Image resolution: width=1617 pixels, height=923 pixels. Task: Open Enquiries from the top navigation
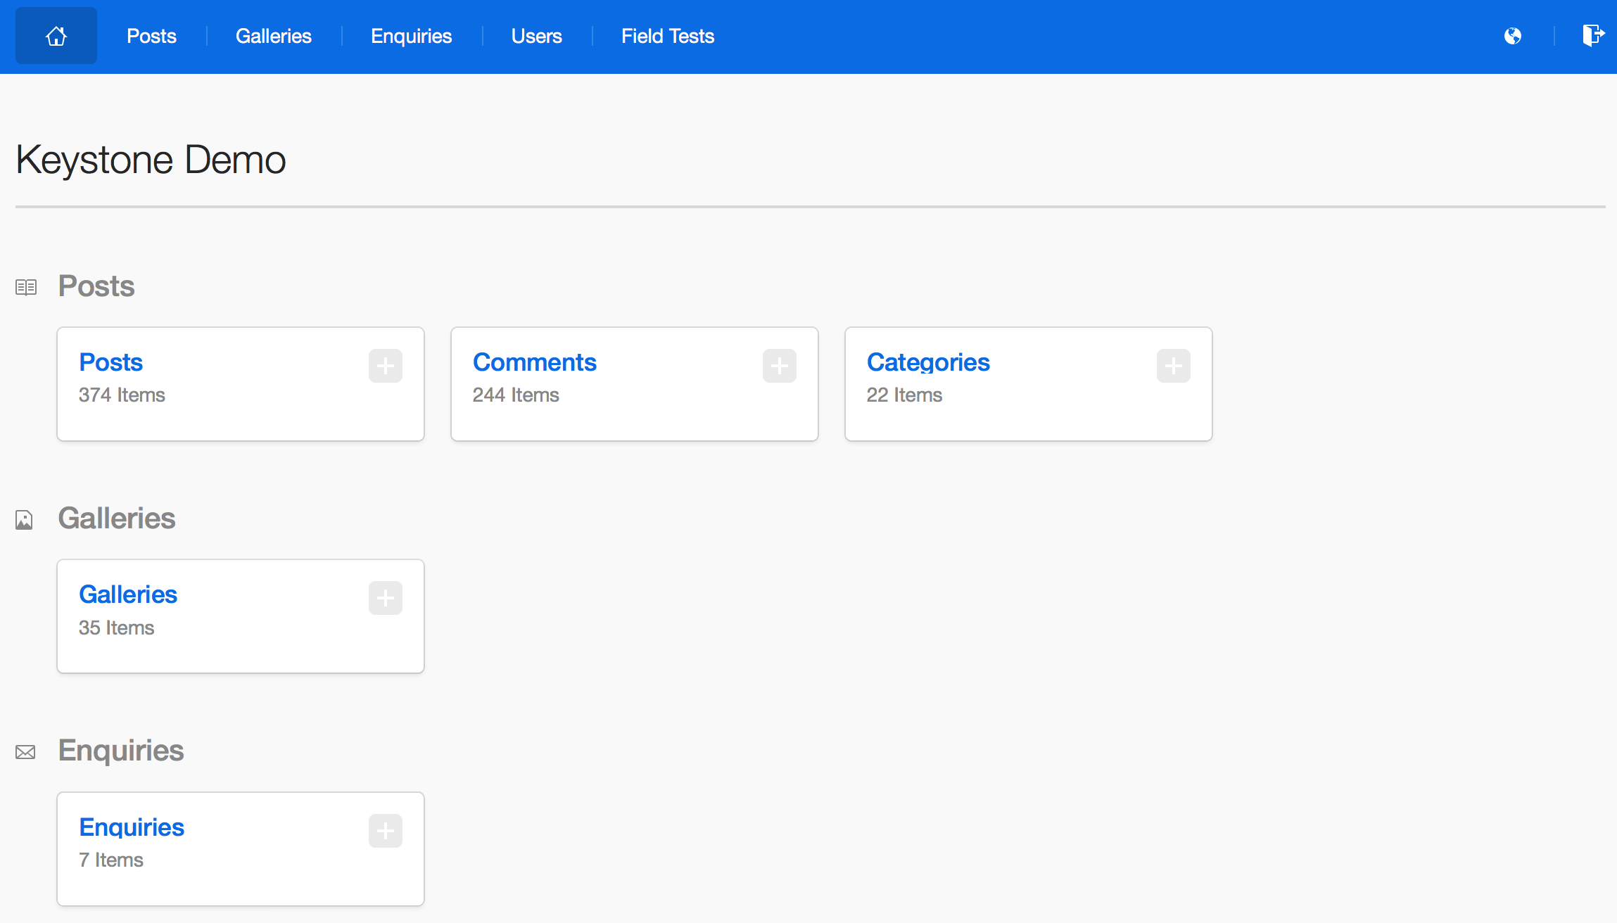(411, 36)
